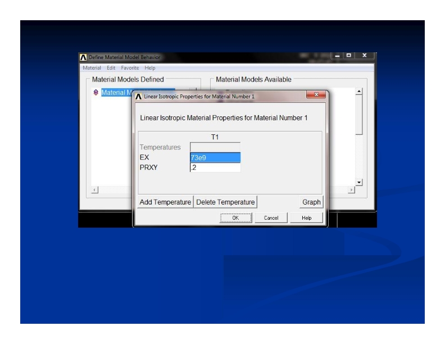Click the up arrow of Models Available scrollbar
445x344 pixels.
359,92
